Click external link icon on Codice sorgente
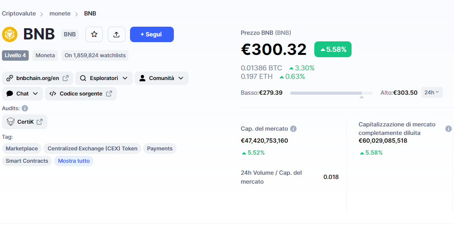Viewport: 454px width, 225px height. pyautogui.click(x=109, y=94)
